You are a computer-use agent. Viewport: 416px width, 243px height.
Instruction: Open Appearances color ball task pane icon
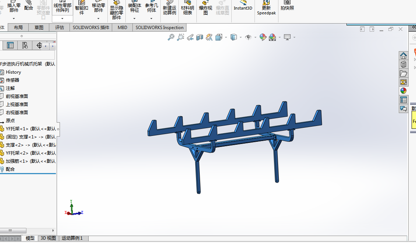[403, 91]
